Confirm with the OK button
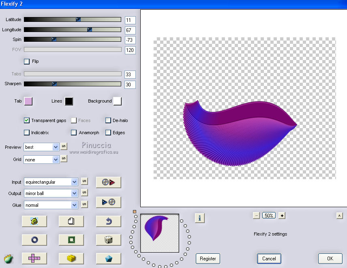Viewport: 347px width, 268px height. coord(330,259)
